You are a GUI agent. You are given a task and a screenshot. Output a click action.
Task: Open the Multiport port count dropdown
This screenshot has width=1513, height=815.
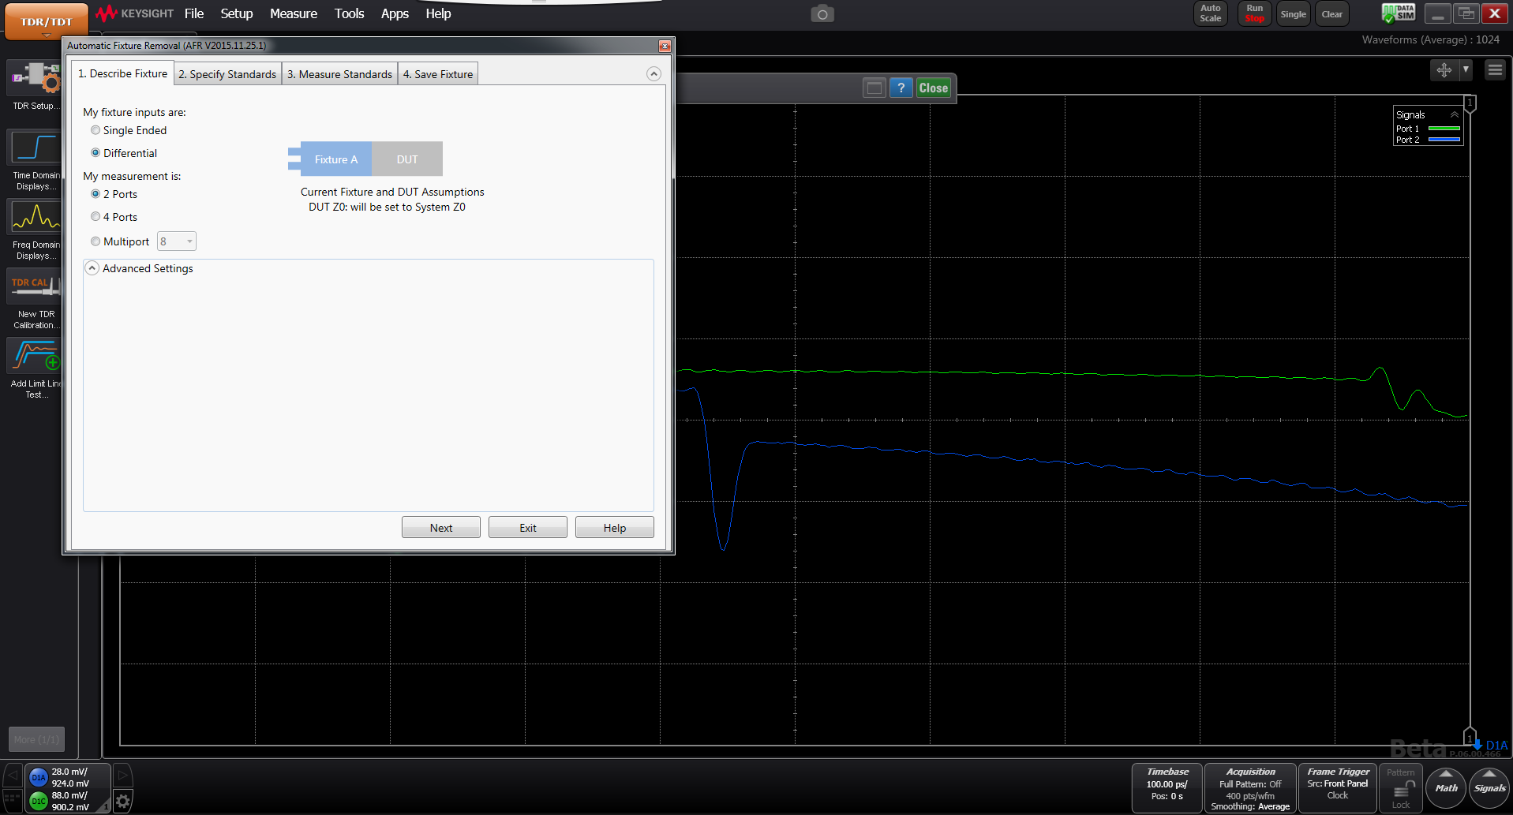coord(177,241)
